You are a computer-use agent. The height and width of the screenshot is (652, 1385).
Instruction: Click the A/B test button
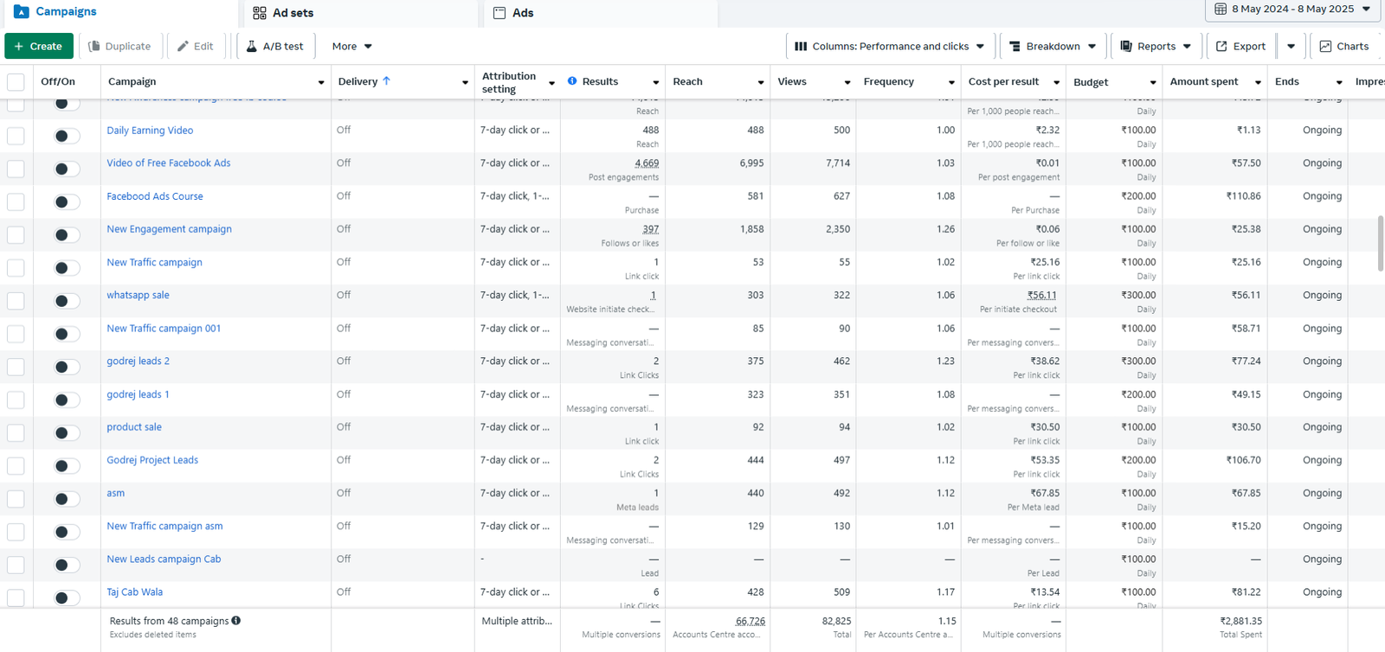(275, 47)
